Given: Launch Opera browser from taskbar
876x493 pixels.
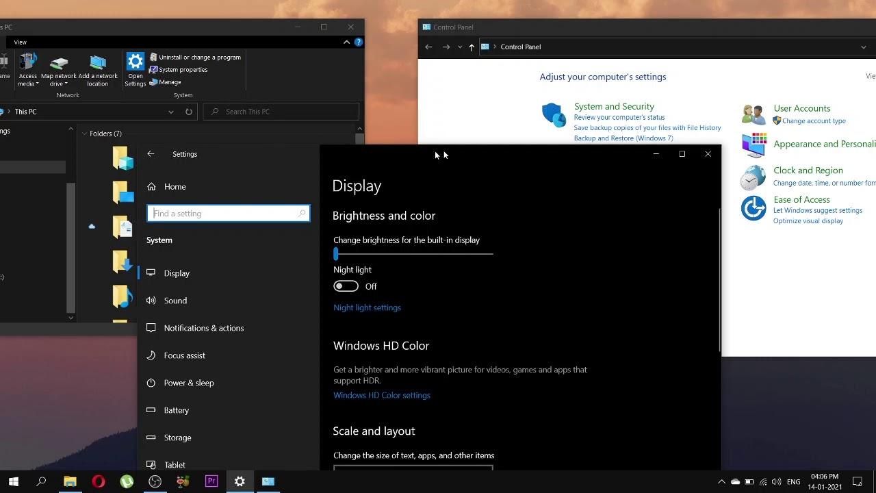Looking at the screenshot, I should (99, 481).
